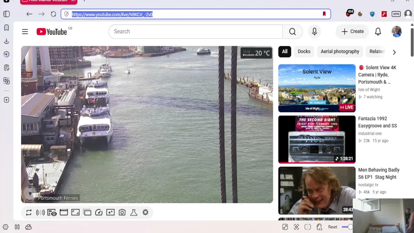Select the Aerial photography filter chip
This screenshot has width=414, height=233.
click(x=340, y=51)
